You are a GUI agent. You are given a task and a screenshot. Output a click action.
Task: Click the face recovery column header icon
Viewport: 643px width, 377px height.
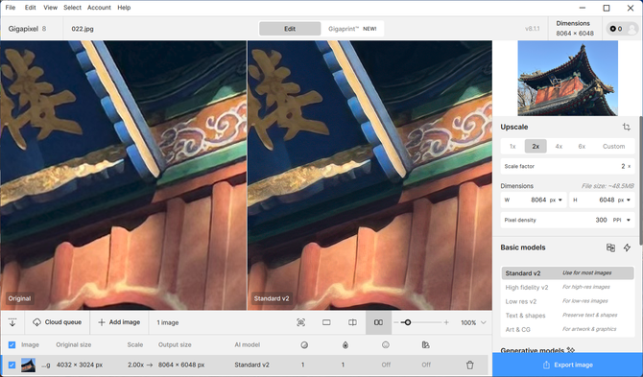click(x=386, y=345)
